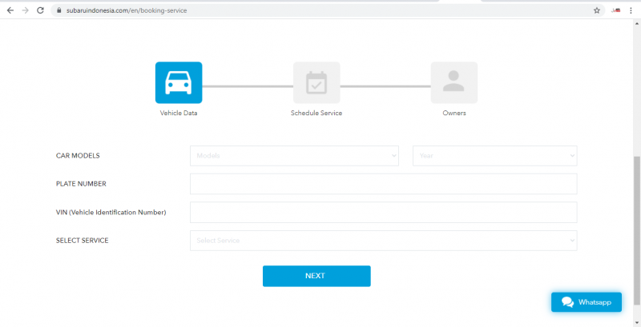Click the scrollbar down arrow
The height and width of the screenshot is (327, 641).
pyautogui.click(x=636, y=321)
